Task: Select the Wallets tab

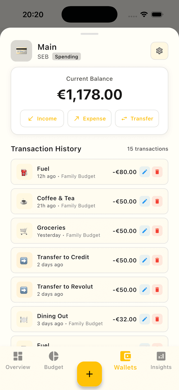Action: 125,360
